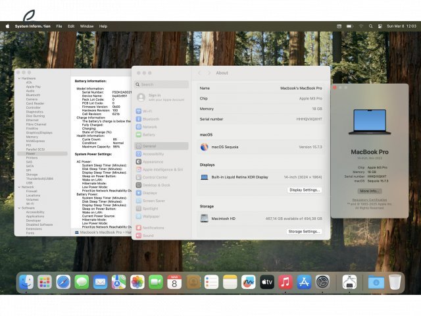Open the Apple menu
Viewport: 421px width, 316px height.
[7, 26]
